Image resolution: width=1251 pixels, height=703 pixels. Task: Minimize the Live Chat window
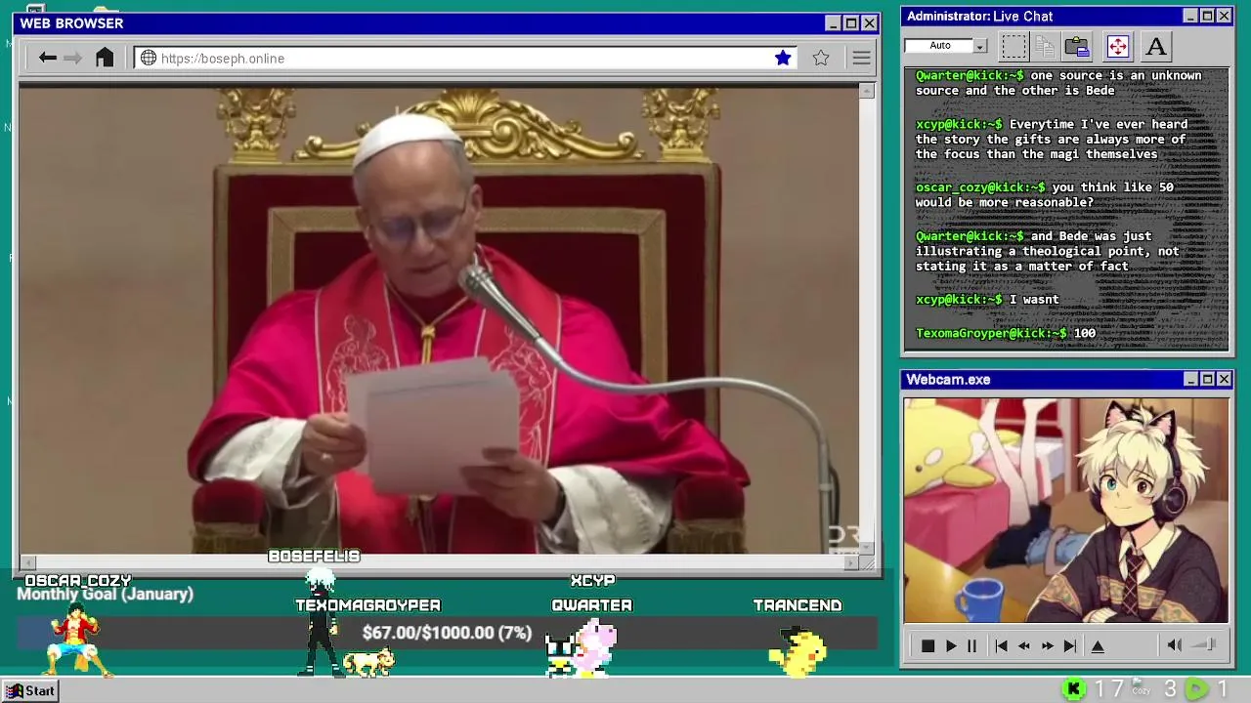pyautogui.click(x=1190, y=16)
